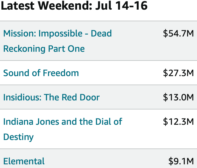Click the word 'Freedom' in second row
197x168 pixels.
(x=61, y=73)
